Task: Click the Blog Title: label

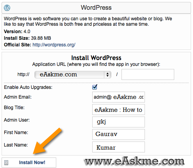Action: point(14,108)
